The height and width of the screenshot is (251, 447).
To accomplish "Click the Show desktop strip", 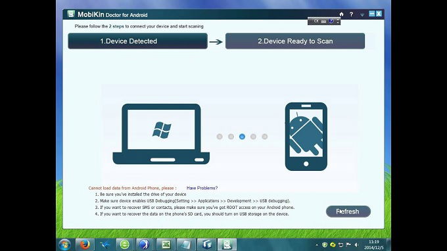I will pos(388,244).
